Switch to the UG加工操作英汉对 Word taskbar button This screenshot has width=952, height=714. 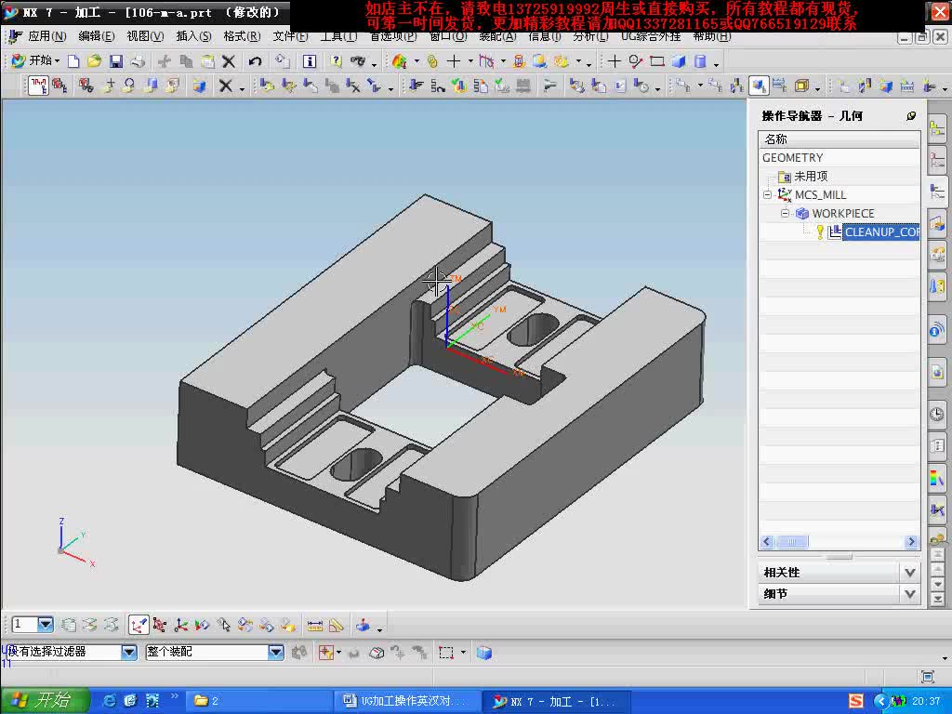tap(406, 701)
